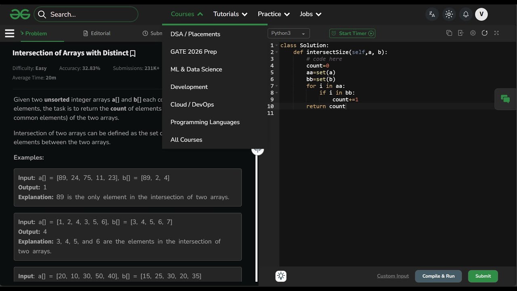Open the language translate icon
This screenshot has width=517, height=291.
(432, 14)
